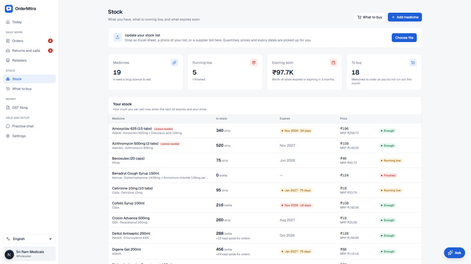Click the GST filing document icon
The image size is (471, 264).
(8, 108)
